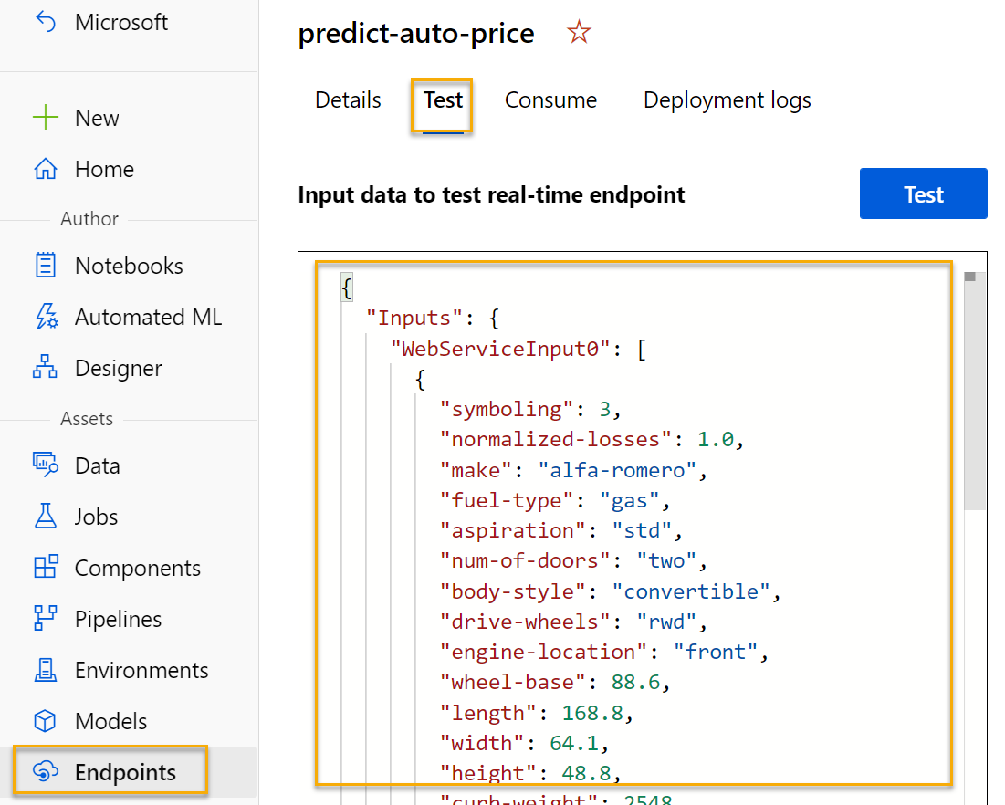This screenshot has width=1005, height=805.
Task: Click the "gas" fuel-type value
Action: (630, 500)
